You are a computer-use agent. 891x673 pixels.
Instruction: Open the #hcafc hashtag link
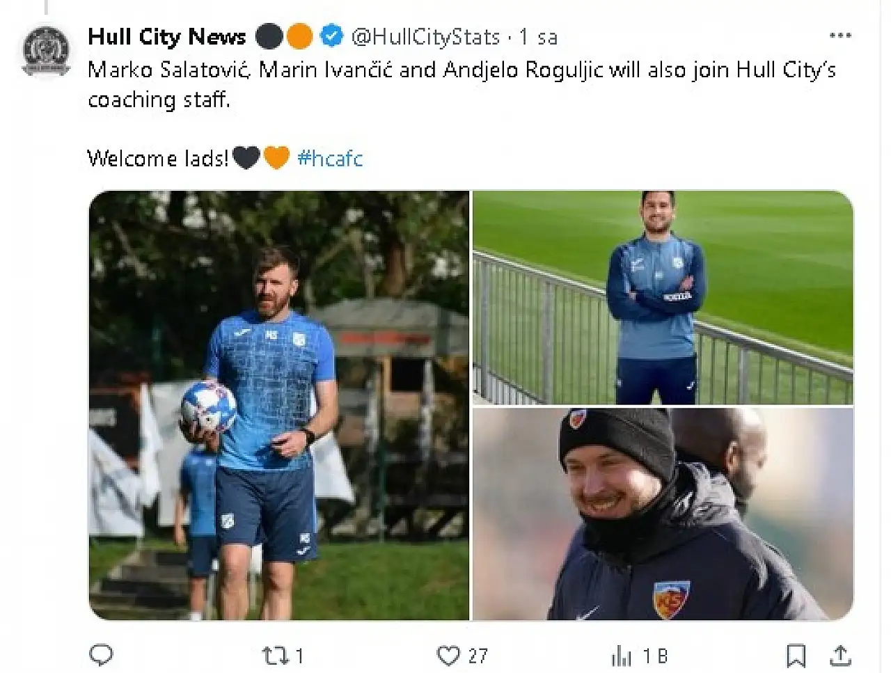330,159
